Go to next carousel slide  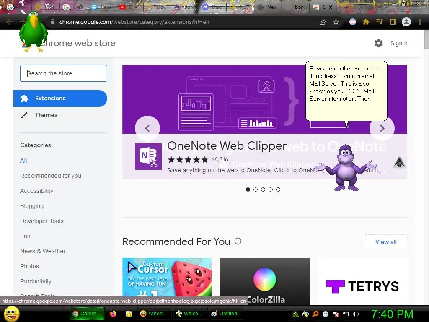[382, 128]
